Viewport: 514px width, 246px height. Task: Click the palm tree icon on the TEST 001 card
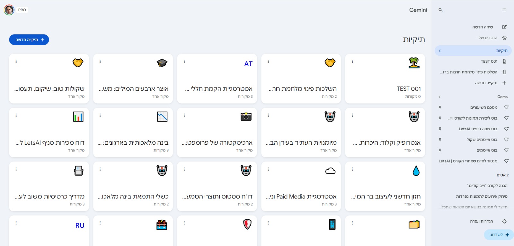point(414,63)
